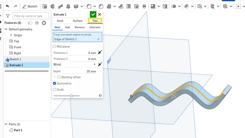Select the Top plane in feature list

click(17, 41)
